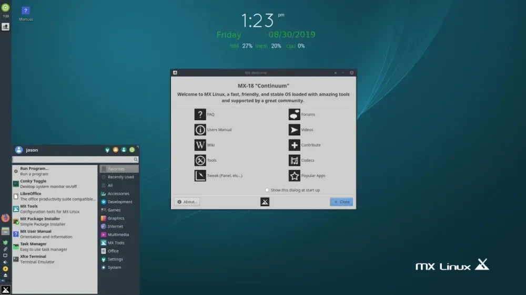Launch Firefox from the left panel
526x295 pixels.
point(5,218)
